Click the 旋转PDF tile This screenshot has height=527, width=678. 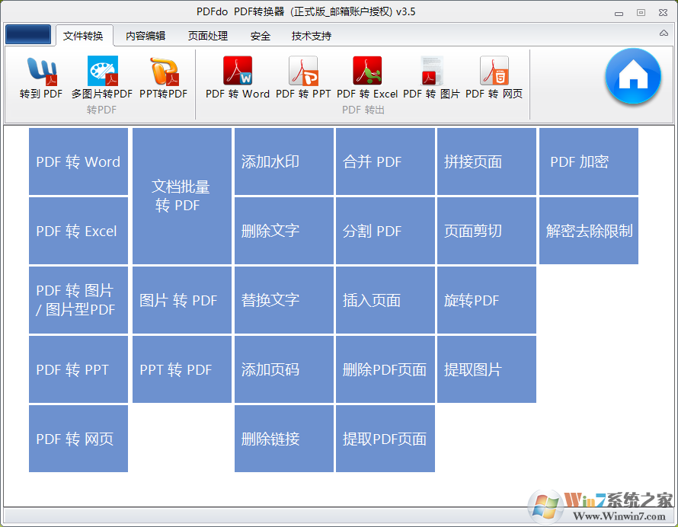pyautogui.click(x=486, y=300)
